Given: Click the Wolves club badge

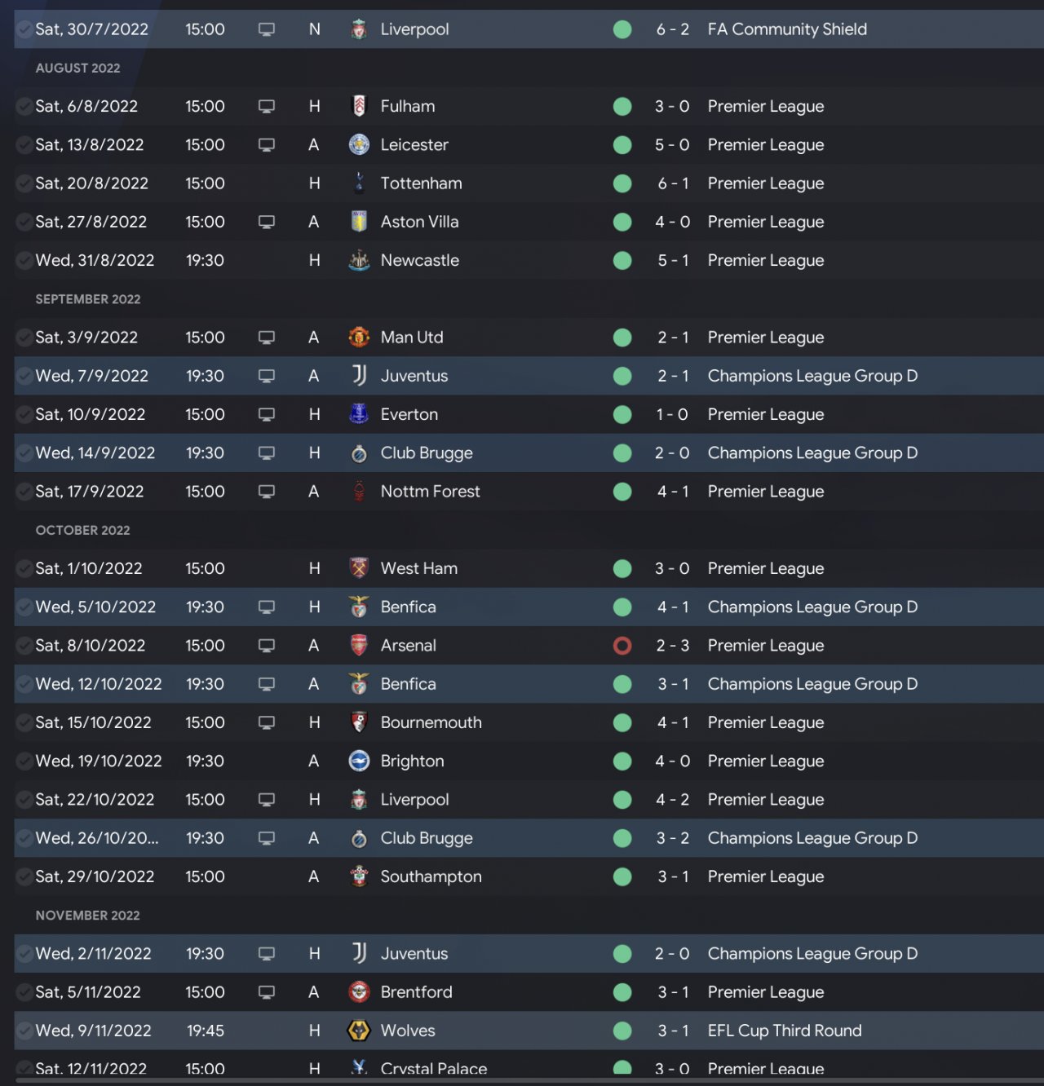Looking at the screenshot, I should tap(359, 1031).
